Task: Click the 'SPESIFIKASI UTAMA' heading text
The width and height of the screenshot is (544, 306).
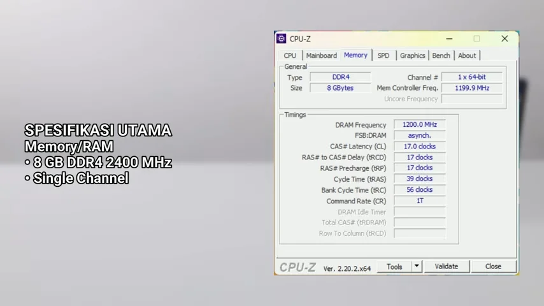Action: pyautogui.click(x=98, y=131)
